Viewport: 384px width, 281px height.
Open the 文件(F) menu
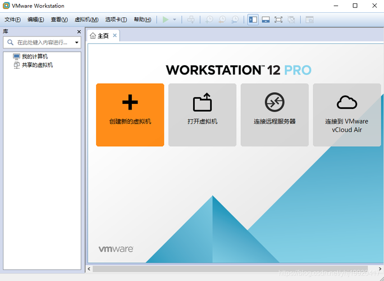coord(12,20)
